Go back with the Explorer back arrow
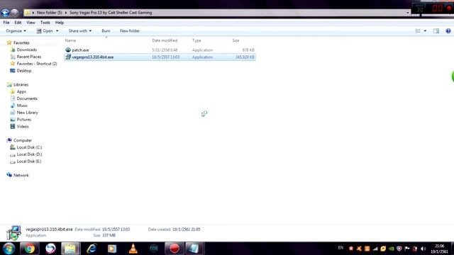The image size is (454, 255). [5, 13]
